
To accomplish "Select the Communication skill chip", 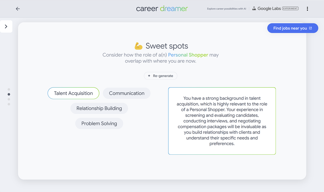I will [x=127, y=93].
